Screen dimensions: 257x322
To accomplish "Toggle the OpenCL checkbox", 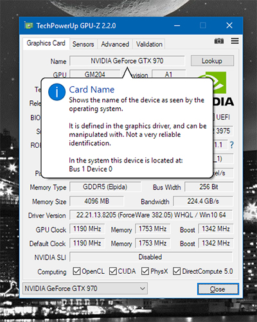I will point(76,271).
